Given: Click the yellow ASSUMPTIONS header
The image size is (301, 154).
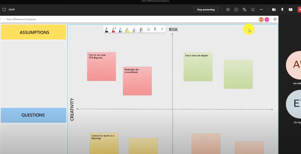Looking at the screenshot, I should (33, 32).
